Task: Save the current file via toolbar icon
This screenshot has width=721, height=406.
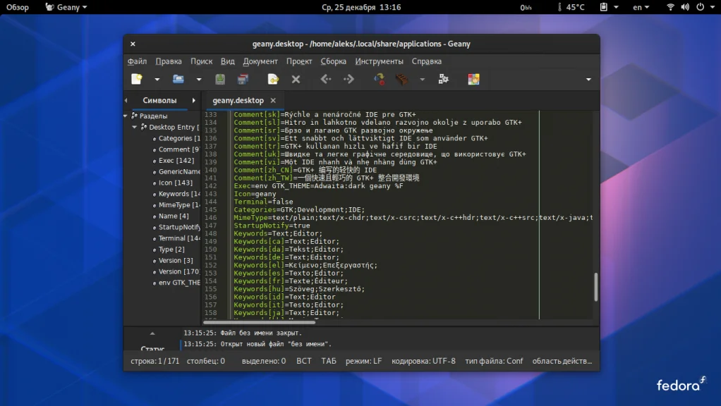Action: pos(220,80)
